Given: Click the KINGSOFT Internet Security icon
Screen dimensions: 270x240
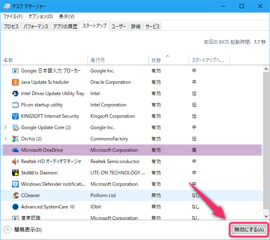Looking at the screenshot, I should click(15, 116).
